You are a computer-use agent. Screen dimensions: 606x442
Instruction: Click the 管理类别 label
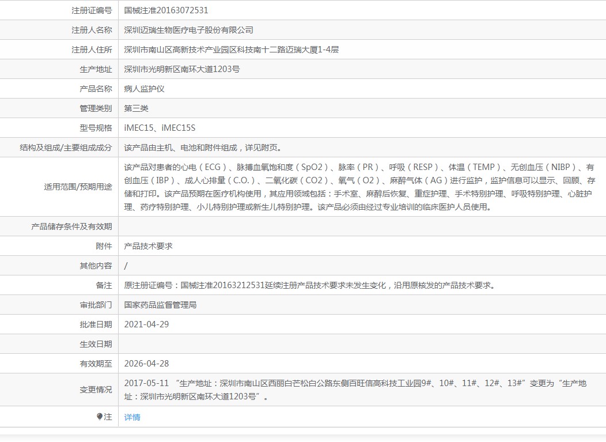pyautogui.click(x=96, y=109)
